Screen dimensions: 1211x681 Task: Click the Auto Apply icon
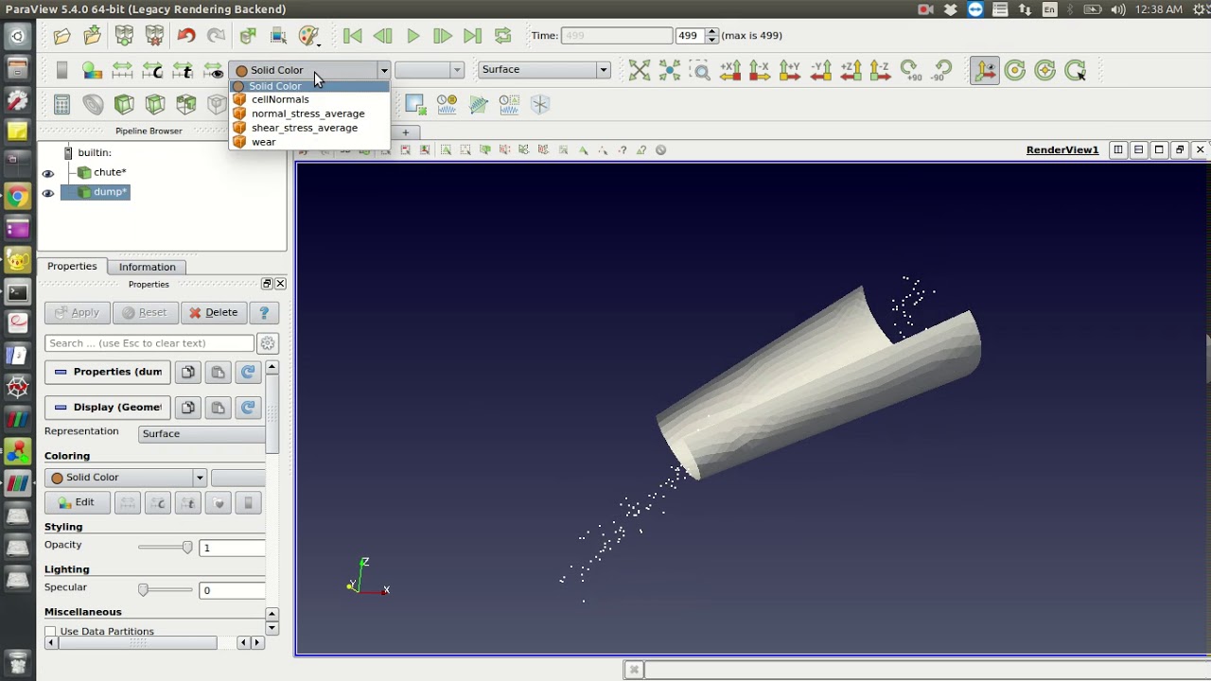[248, 36]
